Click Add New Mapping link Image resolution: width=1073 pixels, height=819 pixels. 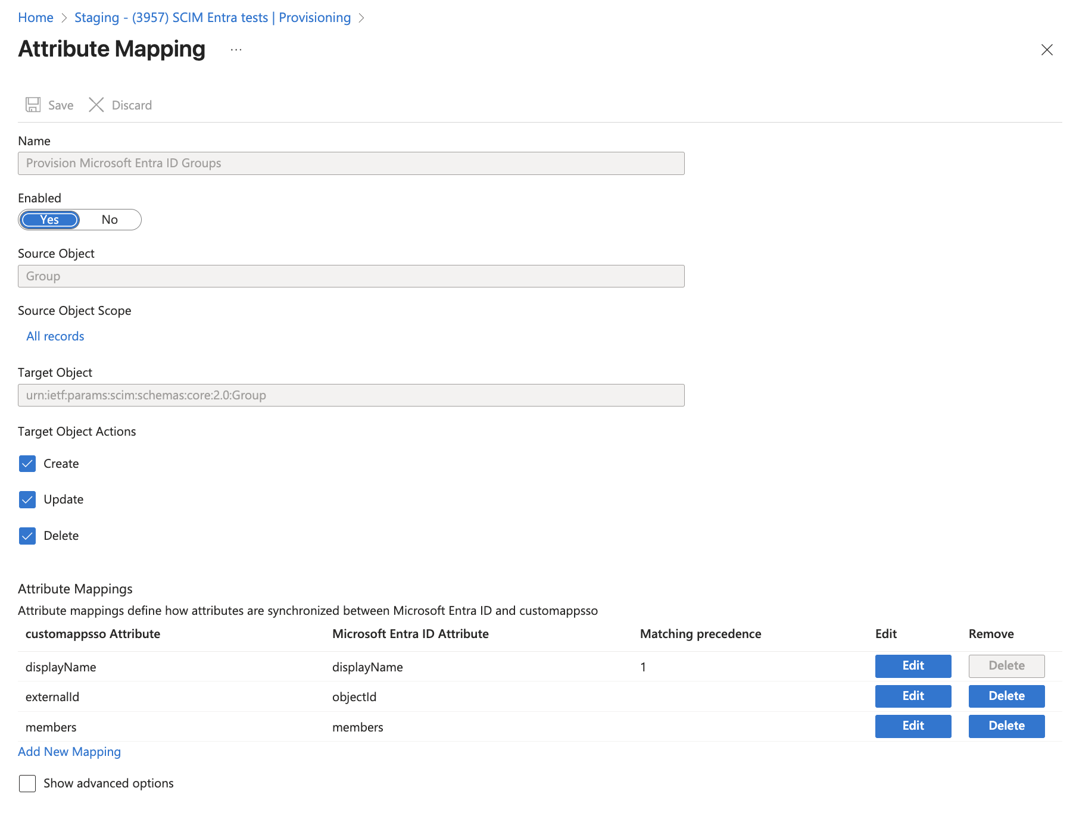tap(69, 752)
